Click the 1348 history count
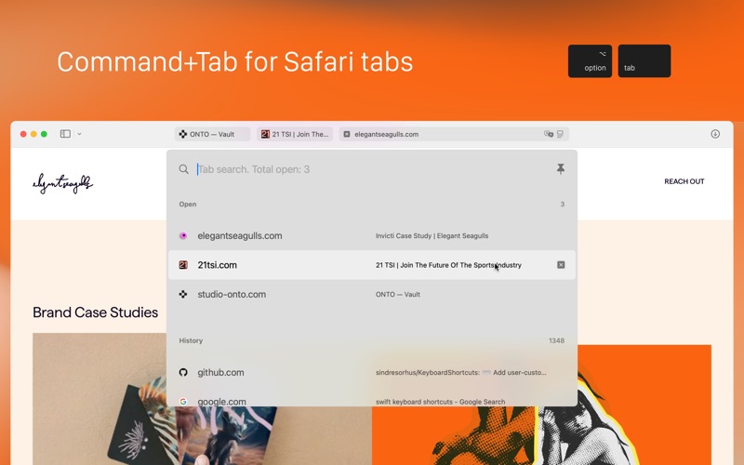This screenshot has height=465, width=744. [556, 340]
